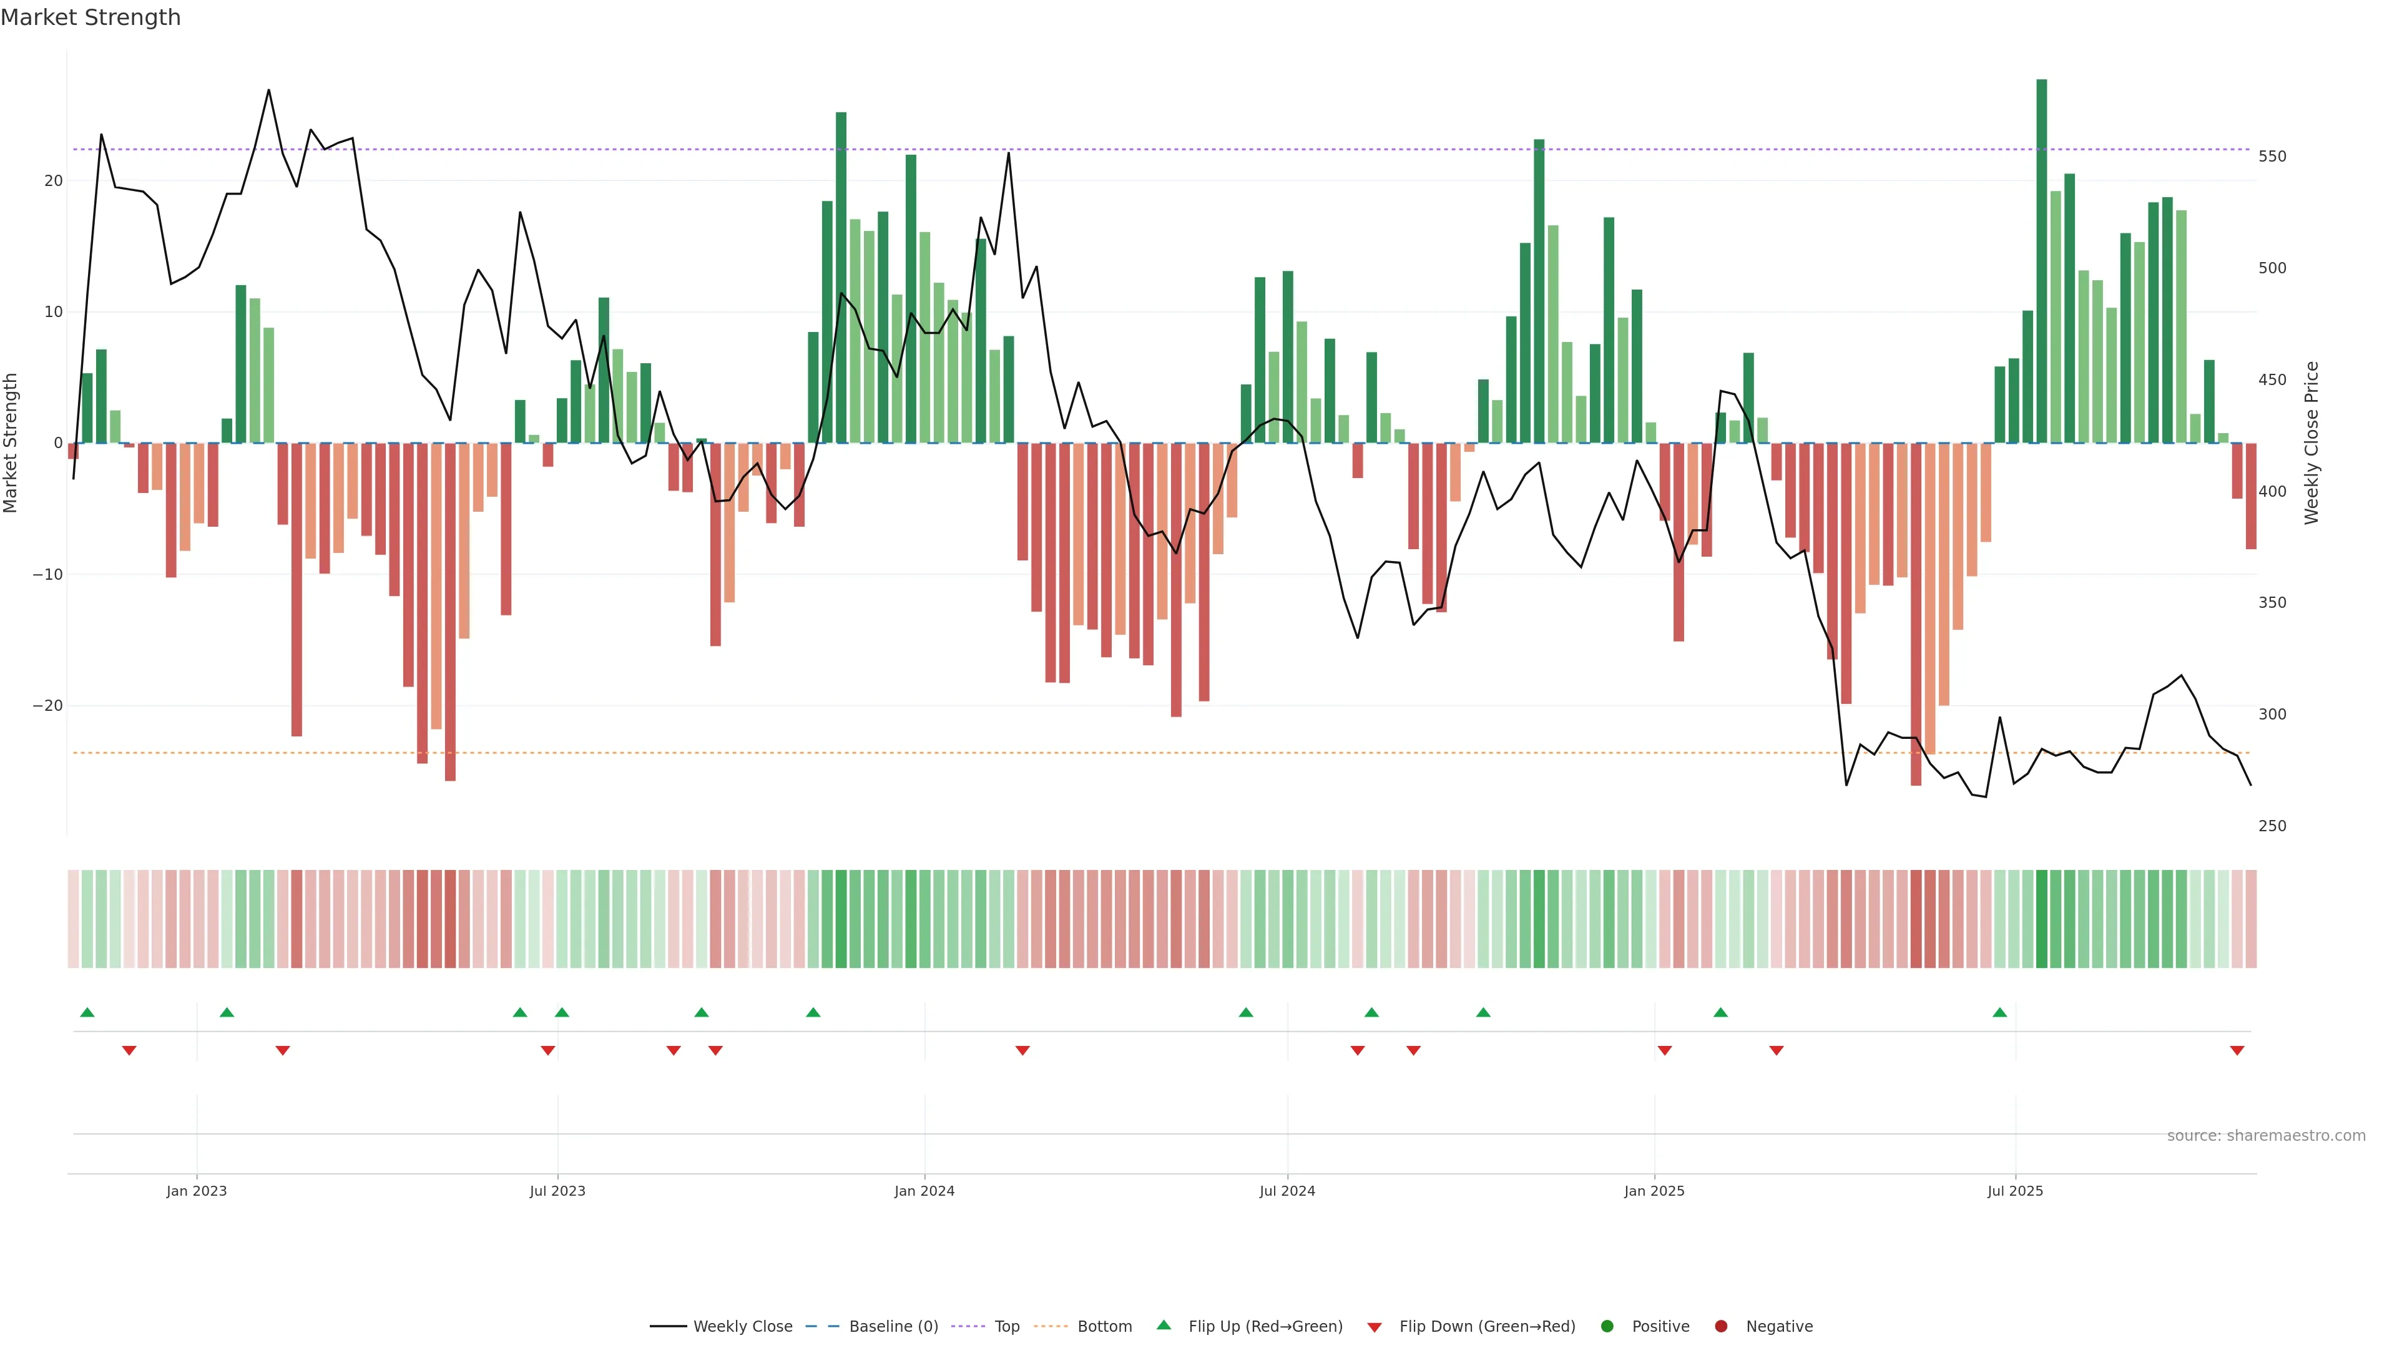Click the source: sharemaestro.com text
Screen dimensions: 2397x1348
(x=2266, y=1136)
